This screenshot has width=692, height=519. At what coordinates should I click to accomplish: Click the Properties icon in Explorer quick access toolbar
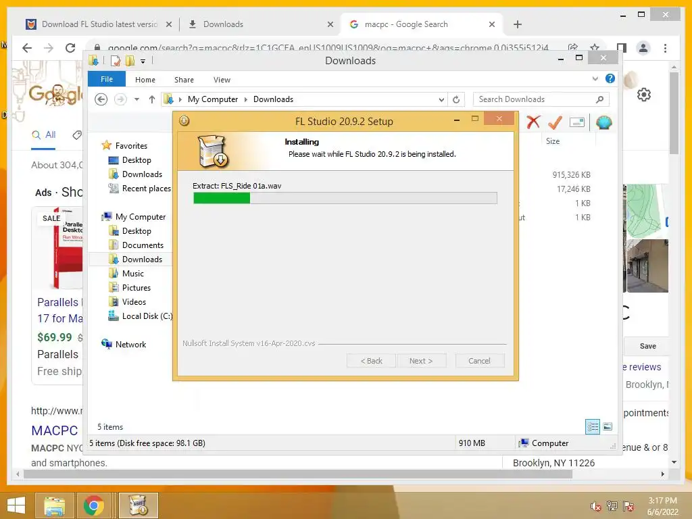pyautogui.click(x=115, y=61)
